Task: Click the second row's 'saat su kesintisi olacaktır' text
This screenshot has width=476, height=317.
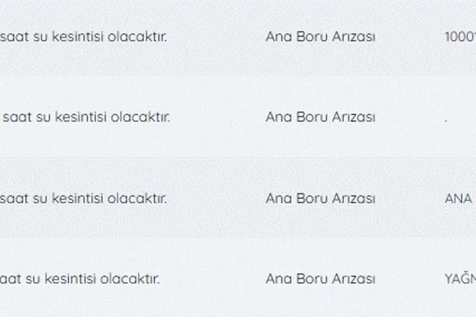Action: click(85, 118)
